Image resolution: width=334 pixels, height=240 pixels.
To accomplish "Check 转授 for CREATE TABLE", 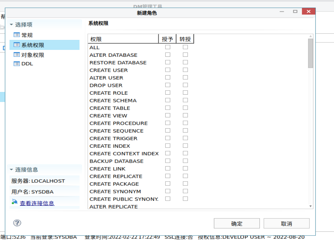I will tap(185, 107).
